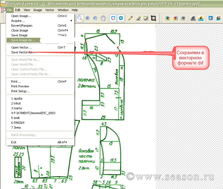Open recent file 1 проба
The height and width of the screenshot is (189, 223).
pyautogui.click(x=40, y=99)
